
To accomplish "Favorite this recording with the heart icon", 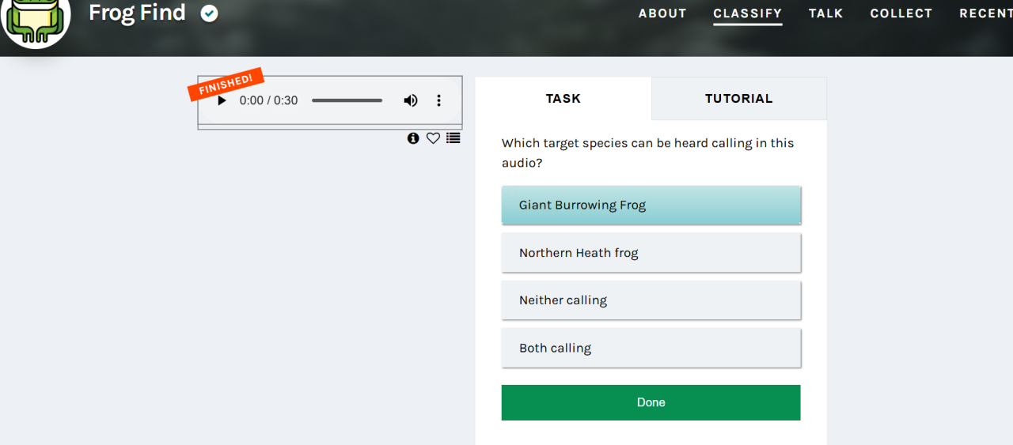I will click(433, 138).
